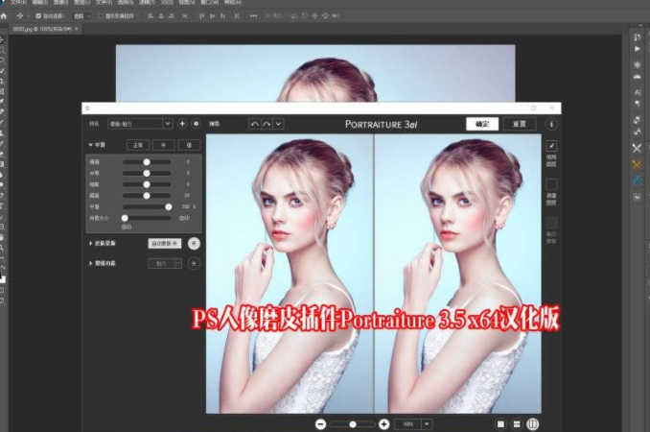
Task: Open zoom percentage dropdown arrow
Action: [x=427, y=424]
